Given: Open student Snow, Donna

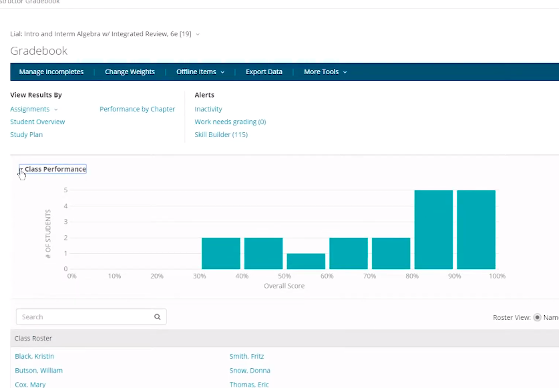Looking at the screenshot, I should point(250,371).
